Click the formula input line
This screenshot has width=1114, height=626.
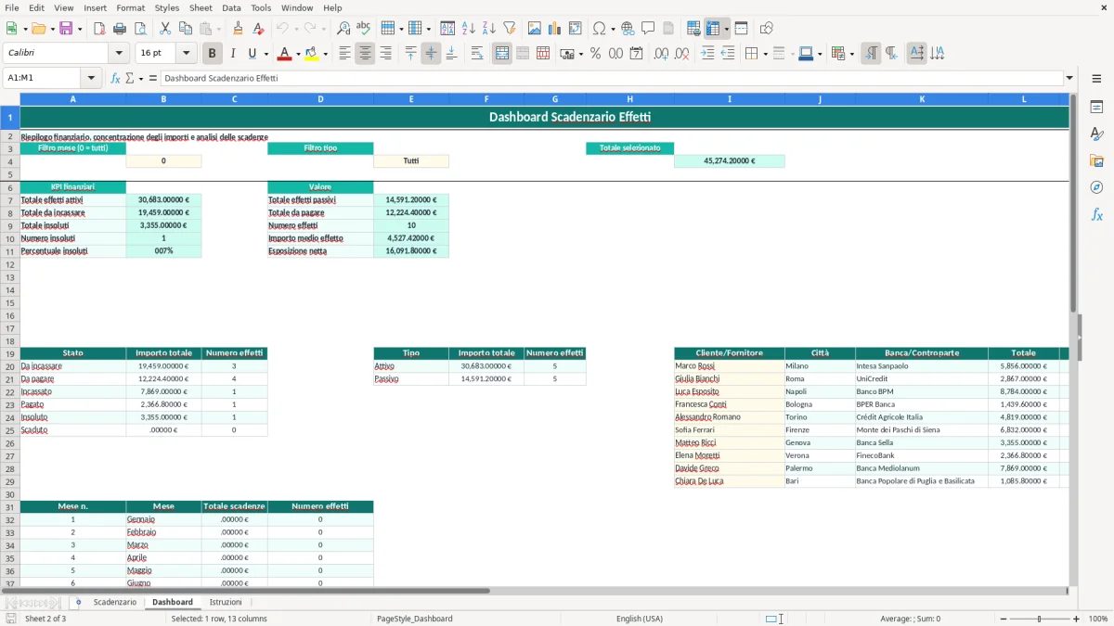(x=612, y=78)
